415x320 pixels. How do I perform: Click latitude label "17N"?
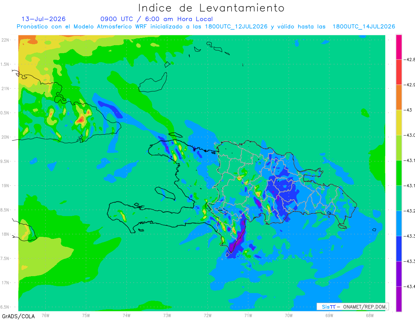pos(6,283)
